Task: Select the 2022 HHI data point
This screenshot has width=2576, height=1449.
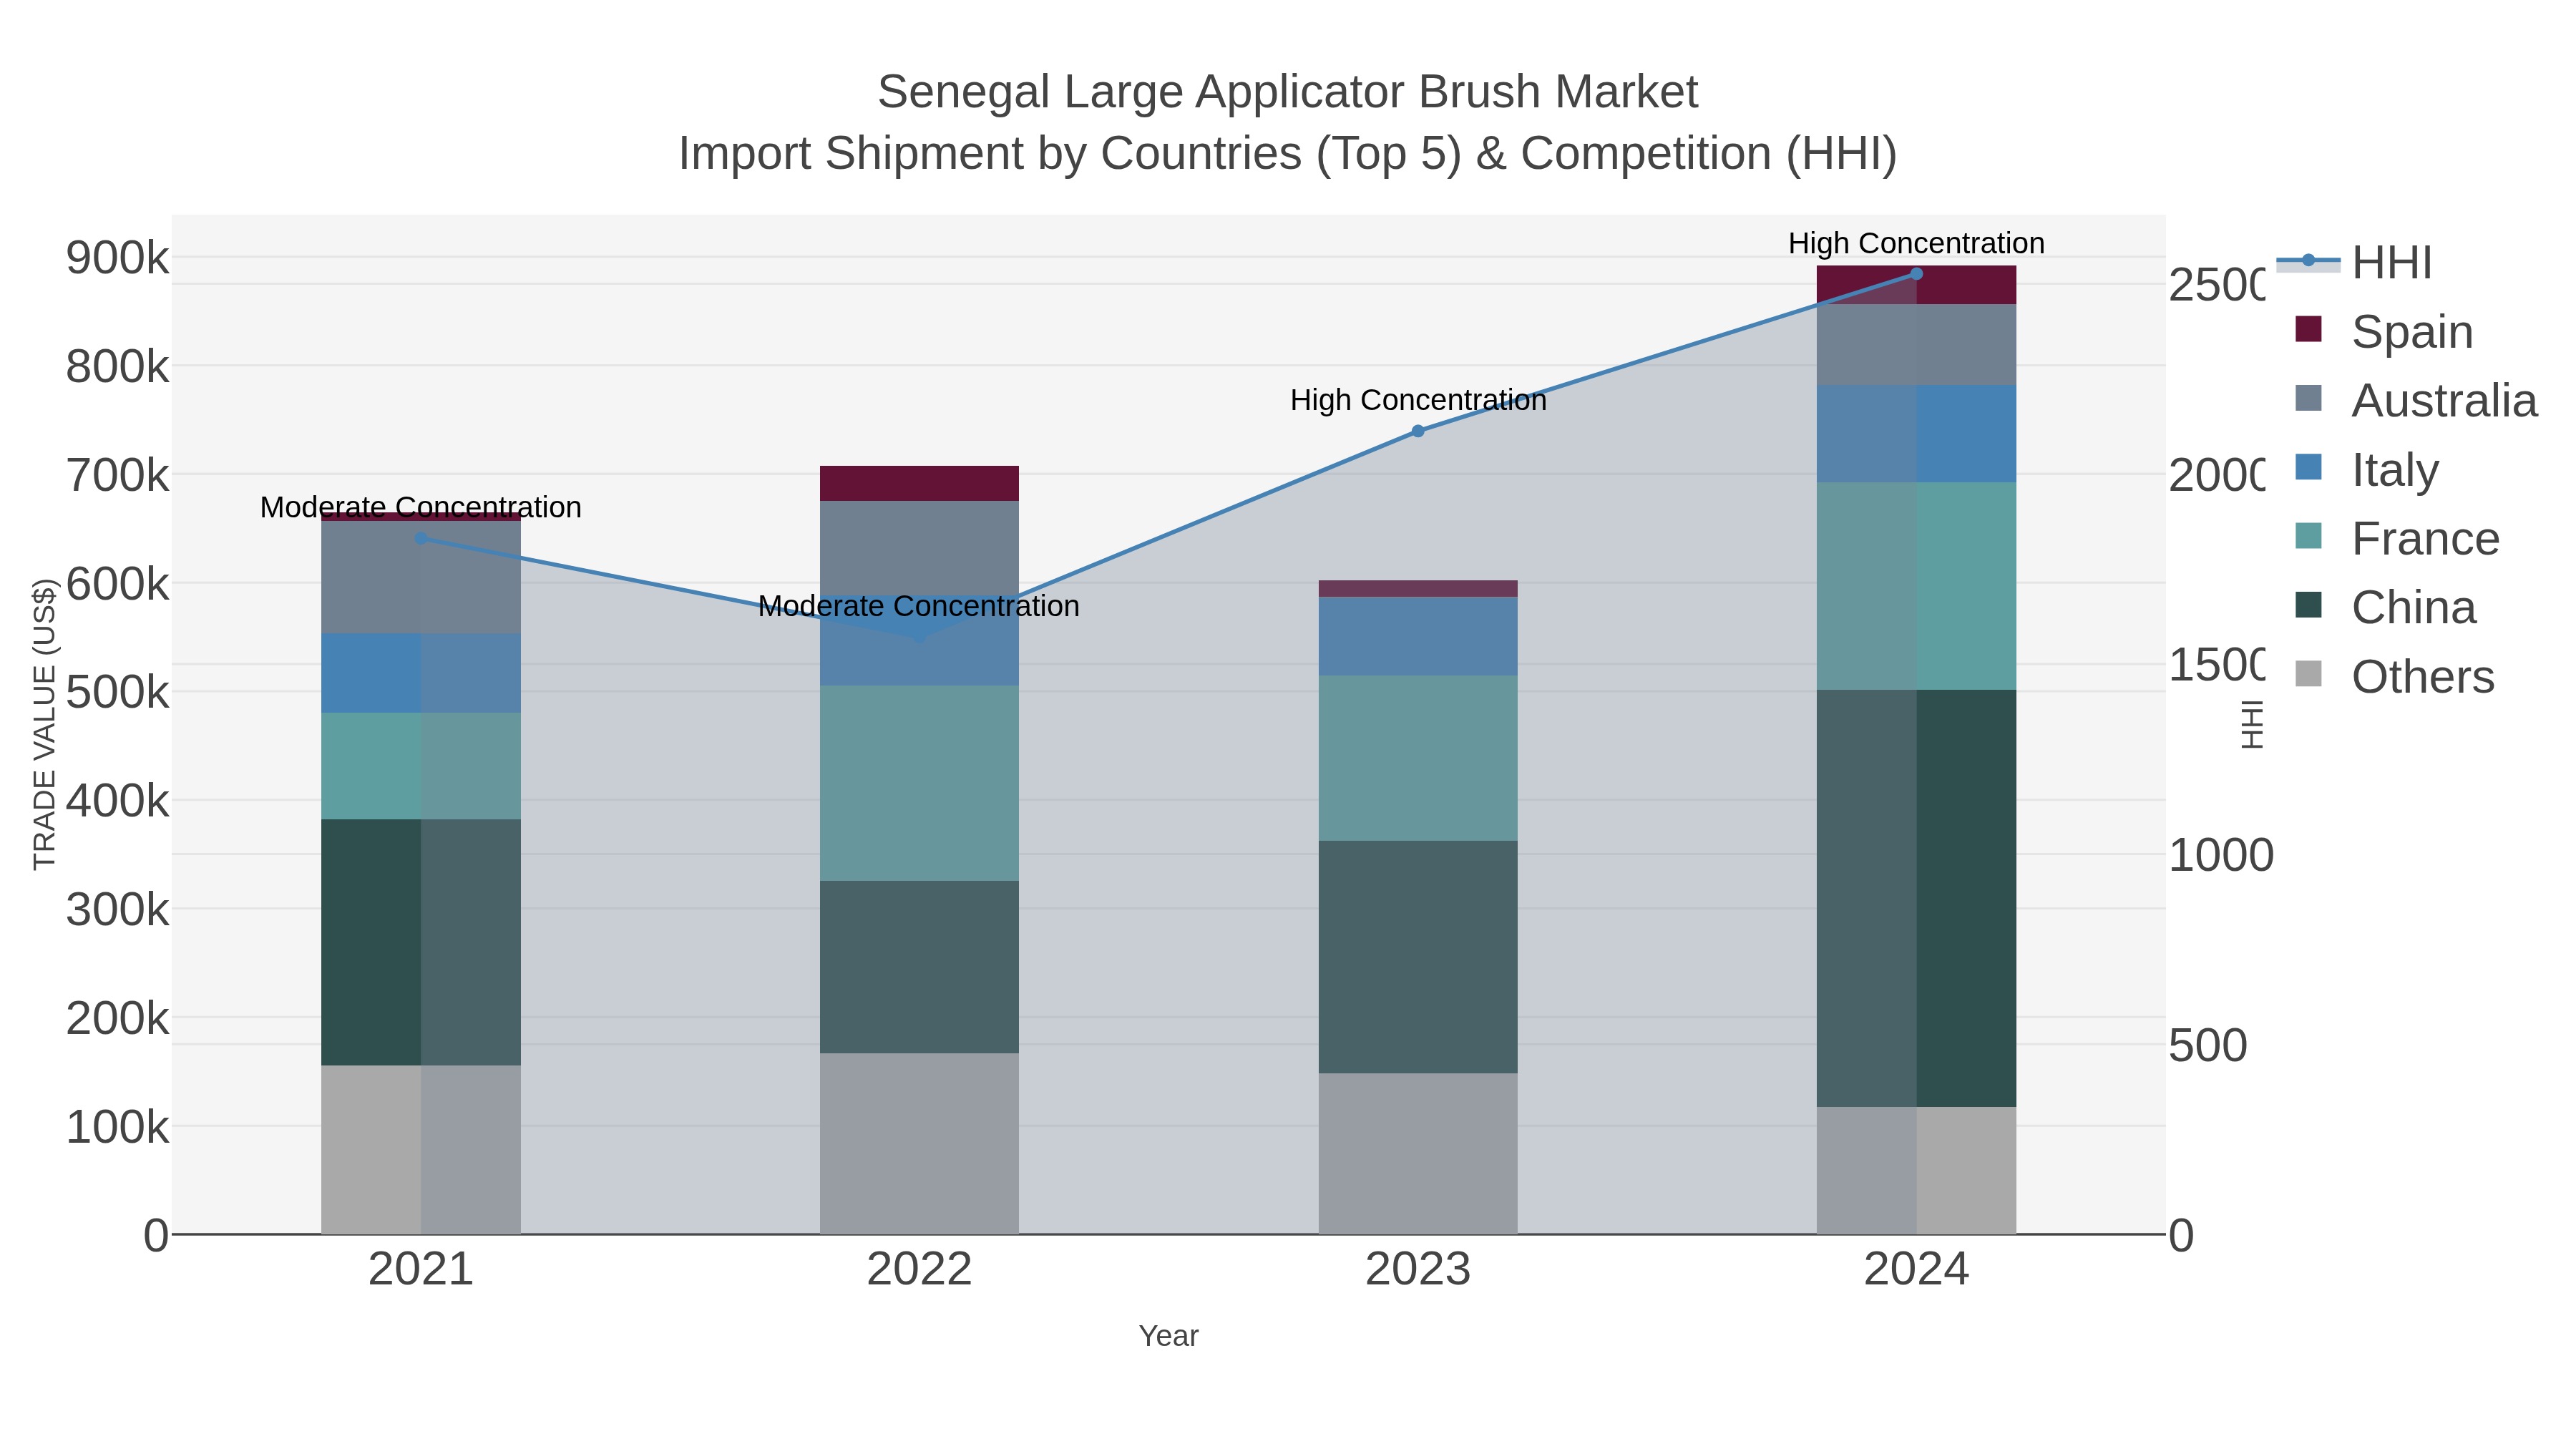Action: point(920,636)
